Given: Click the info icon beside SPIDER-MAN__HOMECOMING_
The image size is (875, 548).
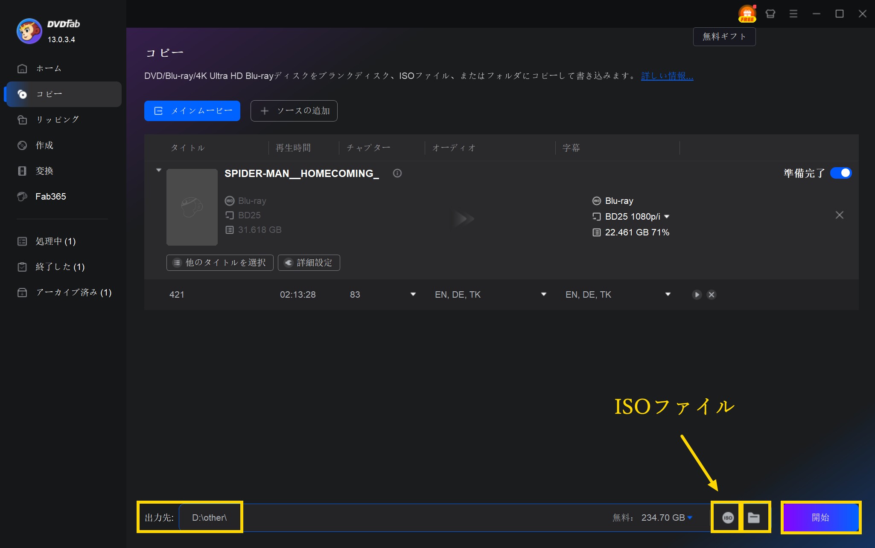Looking at the screenshot, I should coord(397,173).
